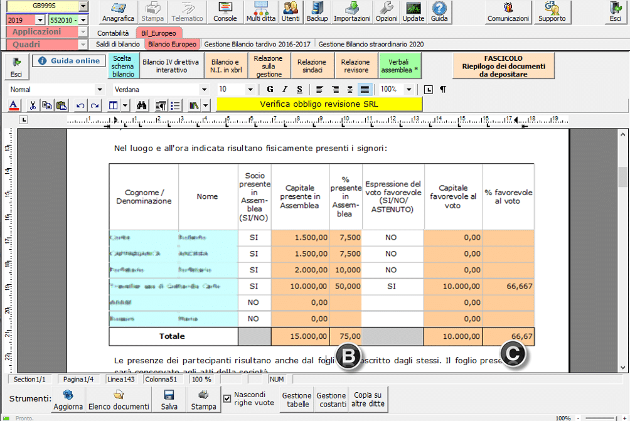This screenshot has width=630, height=421.
Task: Launch the Update tool
Action: (x=413, y=12)
